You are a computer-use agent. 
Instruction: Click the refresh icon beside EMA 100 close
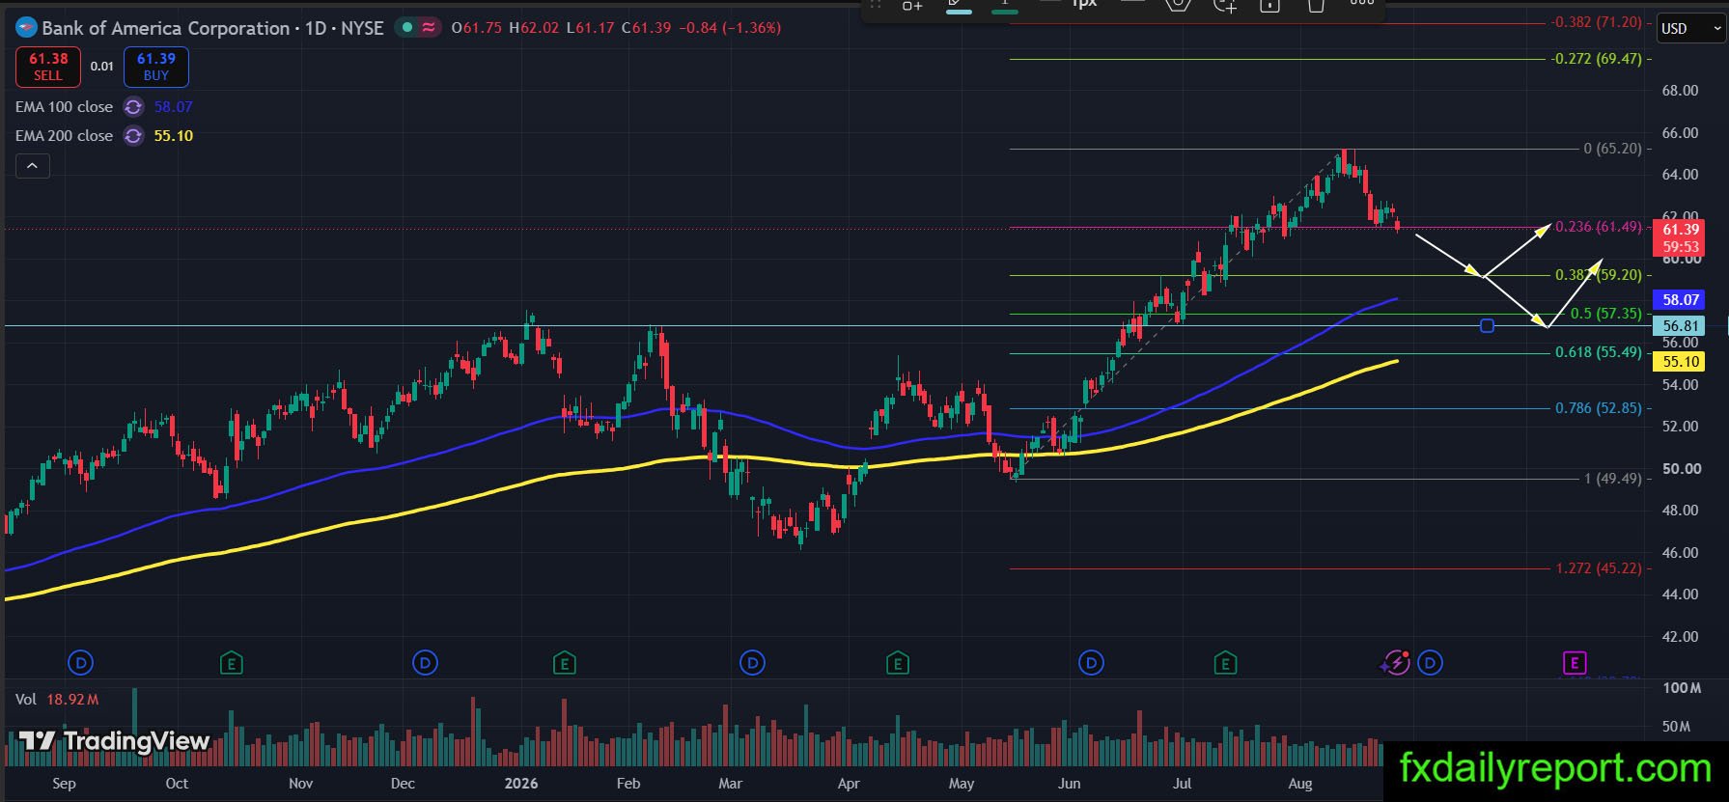click(133, 107)
